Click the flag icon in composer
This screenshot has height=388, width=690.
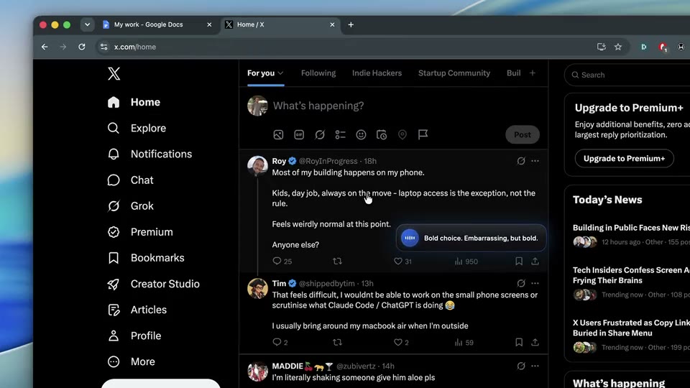tap(423, 134)
